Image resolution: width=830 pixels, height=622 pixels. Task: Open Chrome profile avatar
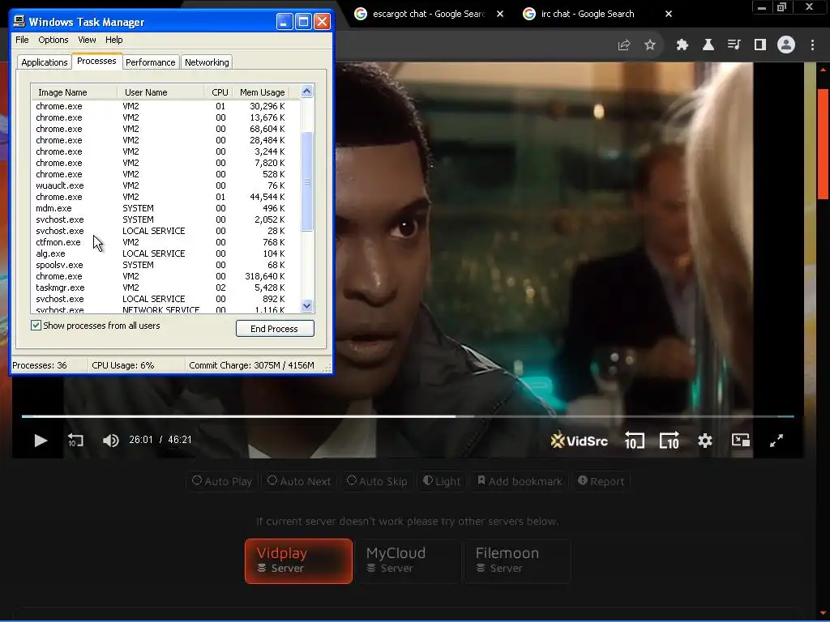coord(786,45)
